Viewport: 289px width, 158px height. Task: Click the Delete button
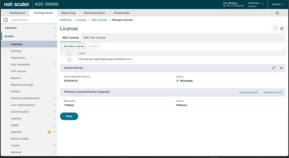click(94, 46)
